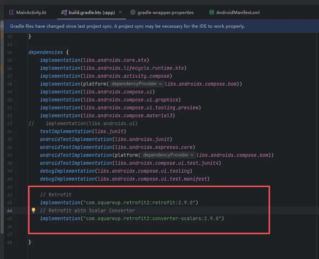319x259 pixels.
Task: Click debugImplementation ui.tooling on line 59
Action: (116, 171)
